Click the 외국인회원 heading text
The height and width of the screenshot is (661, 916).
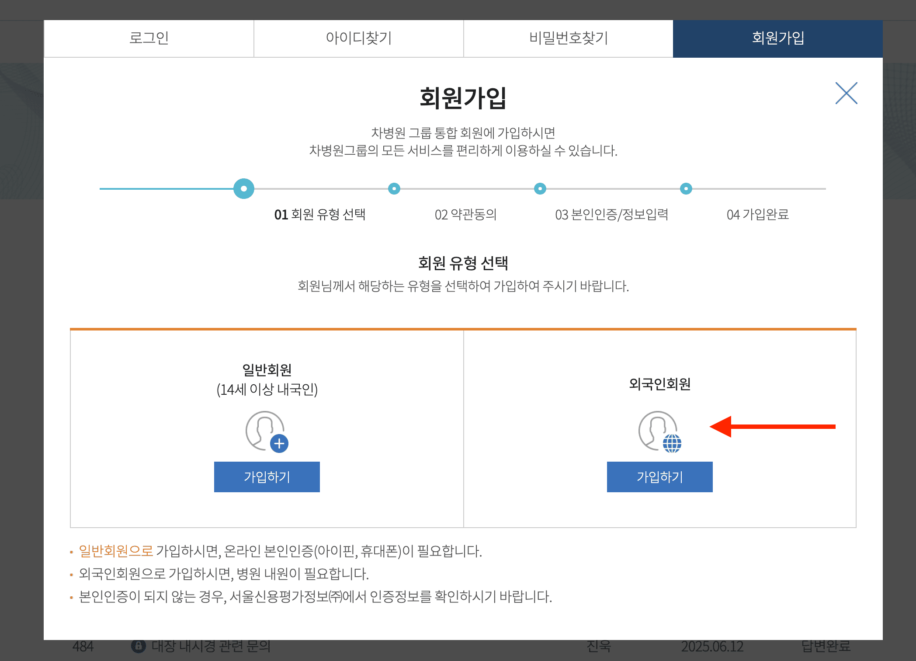click(659, 384)
